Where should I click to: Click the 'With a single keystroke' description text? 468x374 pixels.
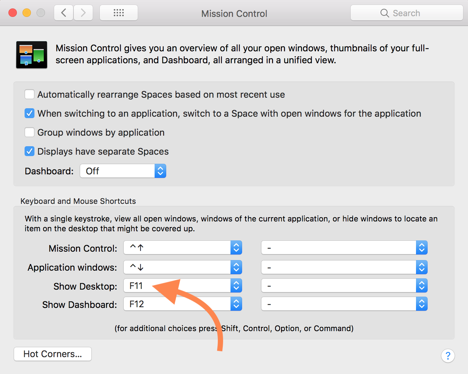231,224
